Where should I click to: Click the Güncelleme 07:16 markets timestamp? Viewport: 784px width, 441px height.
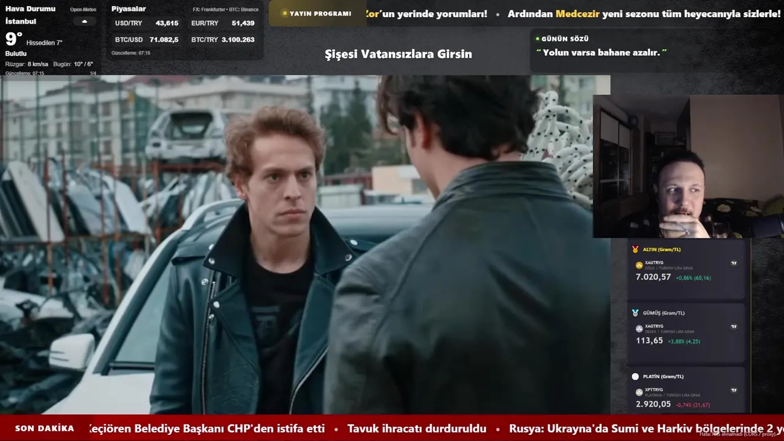[x=130, y=53]
